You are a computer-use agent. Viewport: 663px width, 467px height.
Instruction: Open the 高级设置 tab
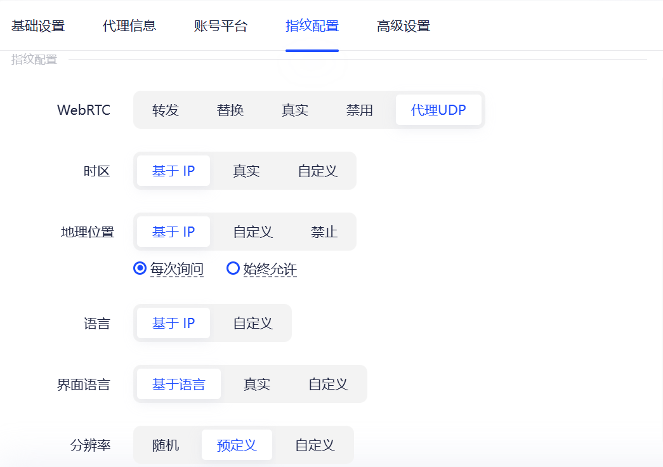[404, 26]
